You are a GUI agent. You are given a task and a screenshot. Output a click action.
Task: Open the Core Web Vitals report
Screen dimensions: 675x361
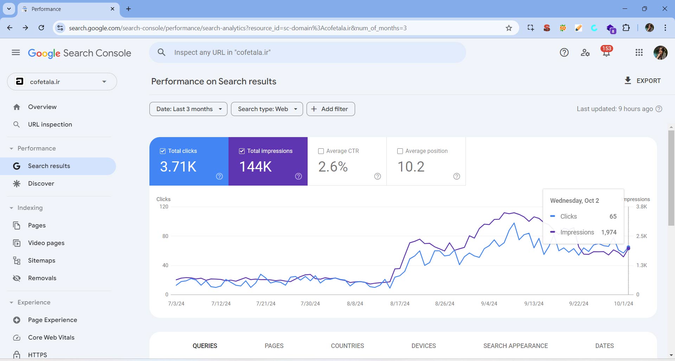coord(51,337)
